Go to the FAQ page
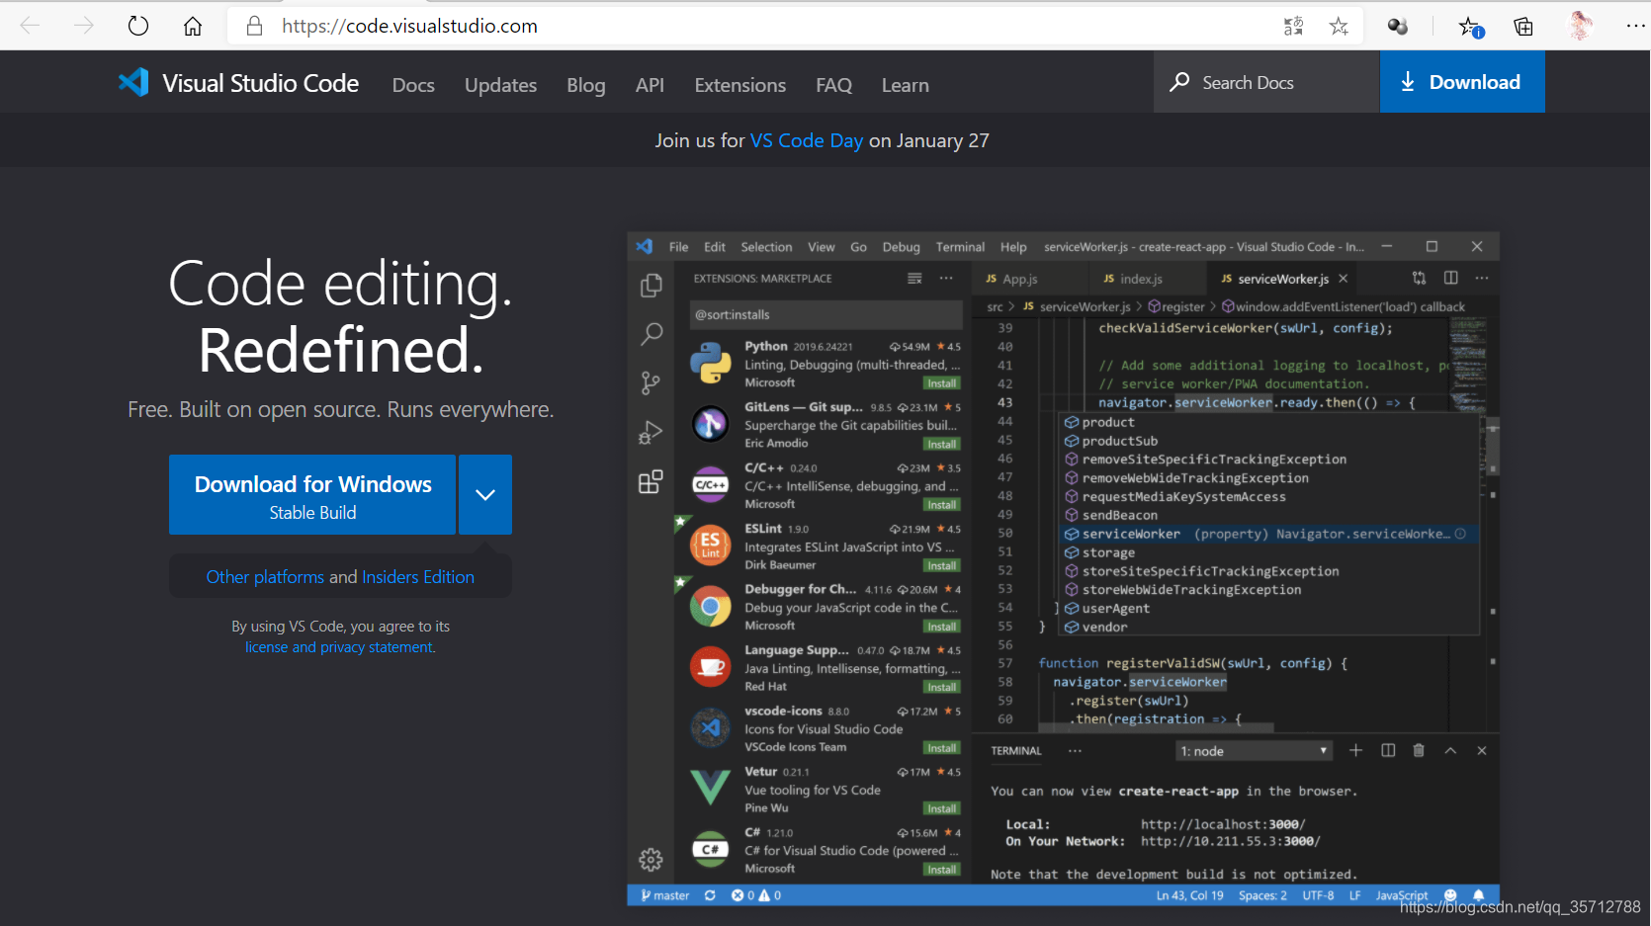This screenshot has height=926, width=1651. (x=833, y=85)
